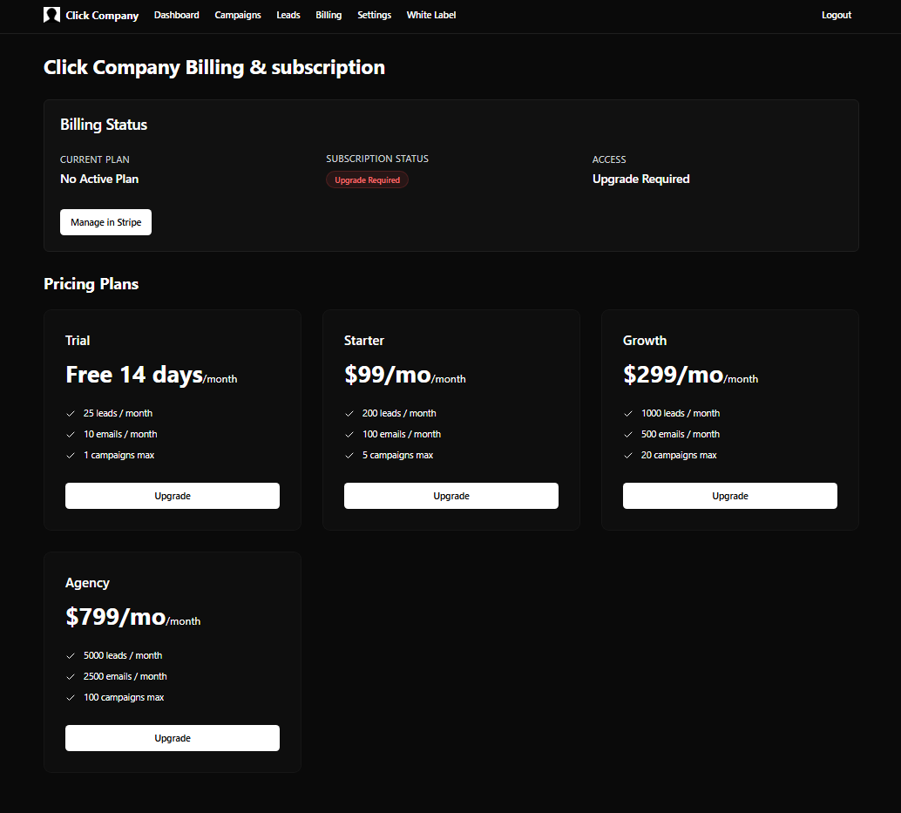Click the 'Growth' plan title
Viewport: 901px width, 813px height.
click(x=645, y=341)
